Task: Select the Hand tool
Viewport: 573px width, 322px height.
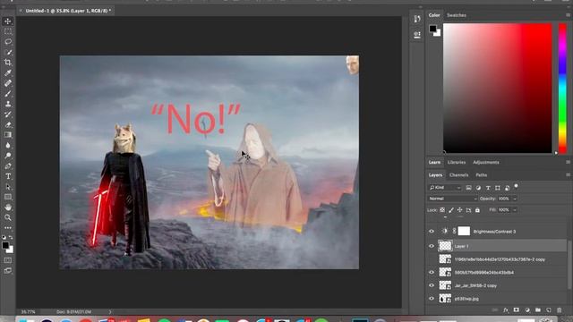Action: (8, 208)
